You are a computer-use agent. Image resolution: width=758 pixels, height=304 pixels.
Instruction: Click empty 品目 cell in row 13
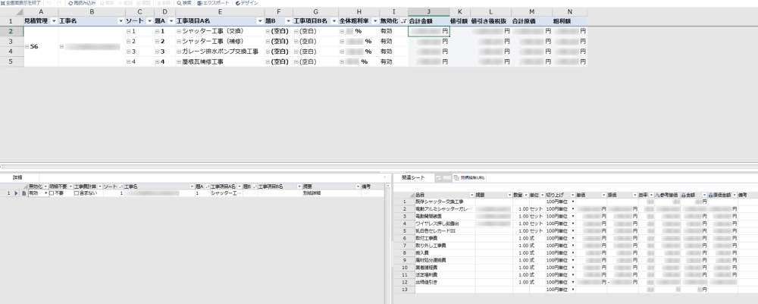pyautogui.click(x=445, y=289)
